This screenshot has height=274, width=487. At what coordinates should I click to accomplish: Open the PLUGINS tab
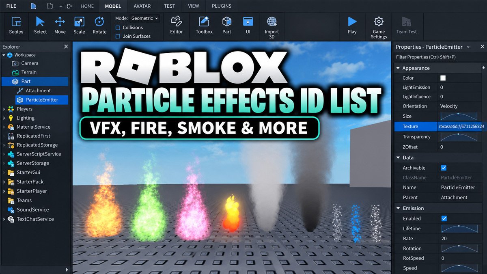[x=222, y=6]
